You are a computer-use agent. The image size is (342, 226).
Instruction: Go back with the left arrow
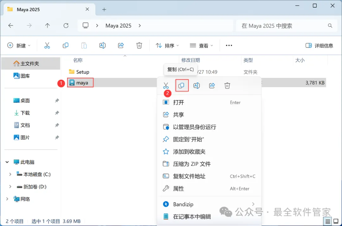point(11,26)
